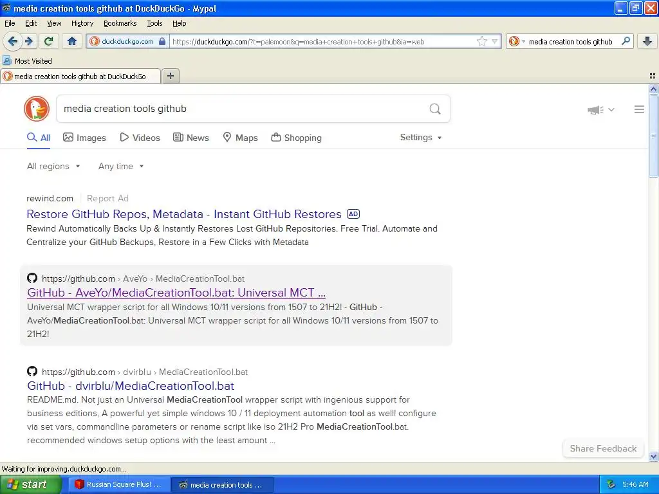Screen dimensions: 659x494
Task: Expand the Settings dropdown
Action: pyautogui.click(x=421, y=138)
